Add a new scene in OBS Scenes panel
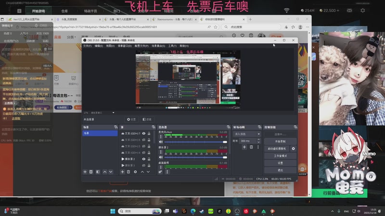 (x=85, y=172)
